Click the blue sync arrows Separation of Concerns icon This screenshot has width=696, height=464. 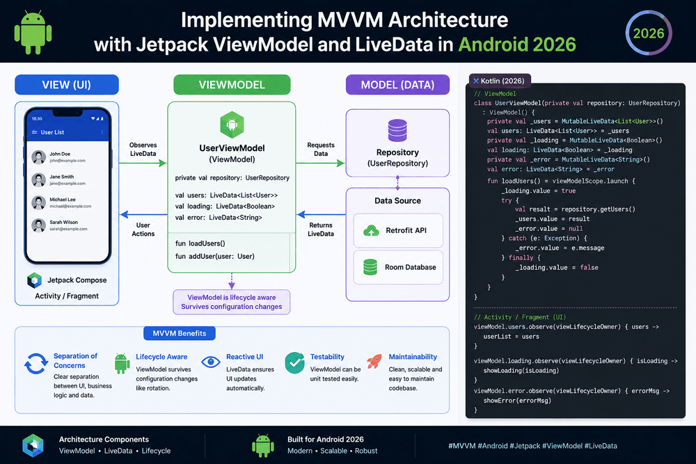pyautogui.click(x=36, y=364)
